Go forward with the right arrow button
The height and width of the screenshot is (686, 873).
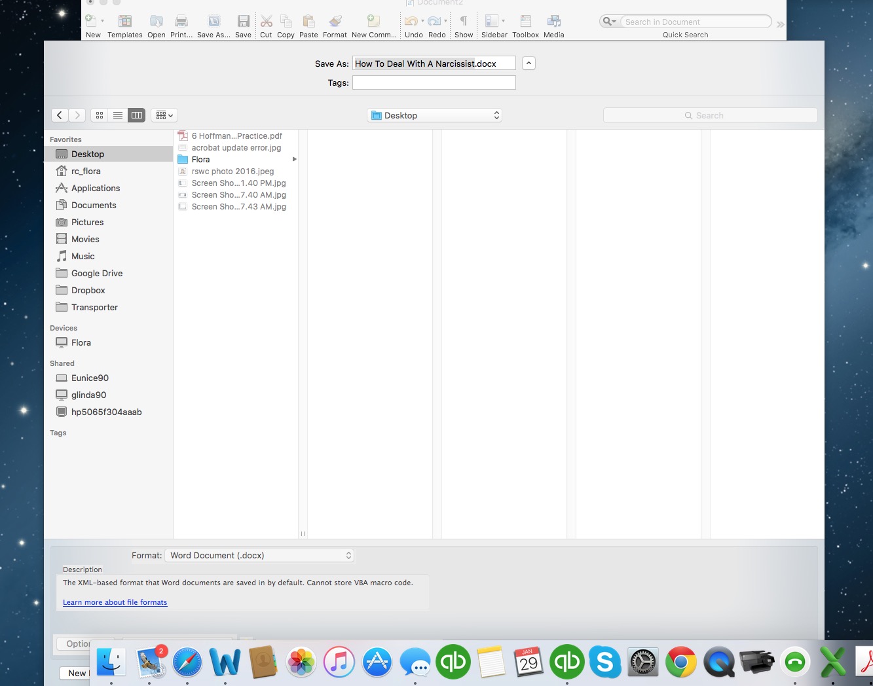[x=77, y=115]
